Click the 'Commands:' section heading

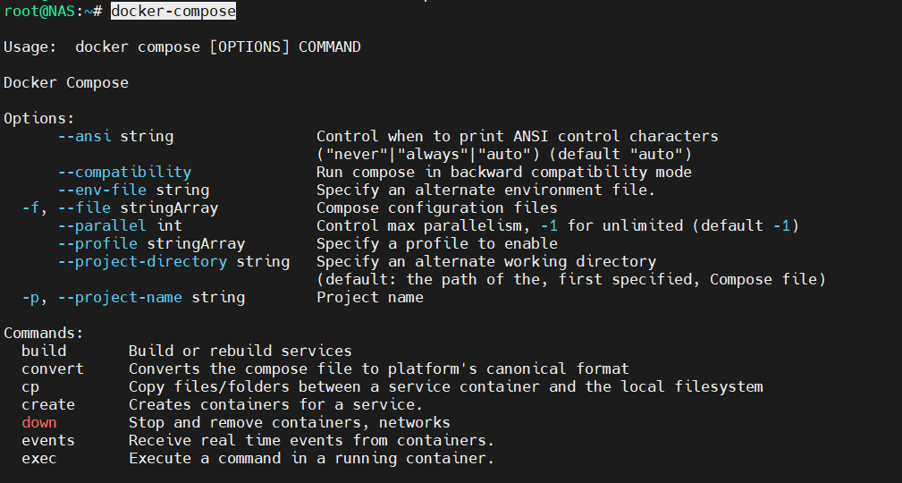pyautogui.click(x=44, y=333)
